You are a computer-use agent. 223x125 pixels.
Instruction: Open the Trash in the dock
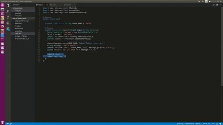point(2,123)
